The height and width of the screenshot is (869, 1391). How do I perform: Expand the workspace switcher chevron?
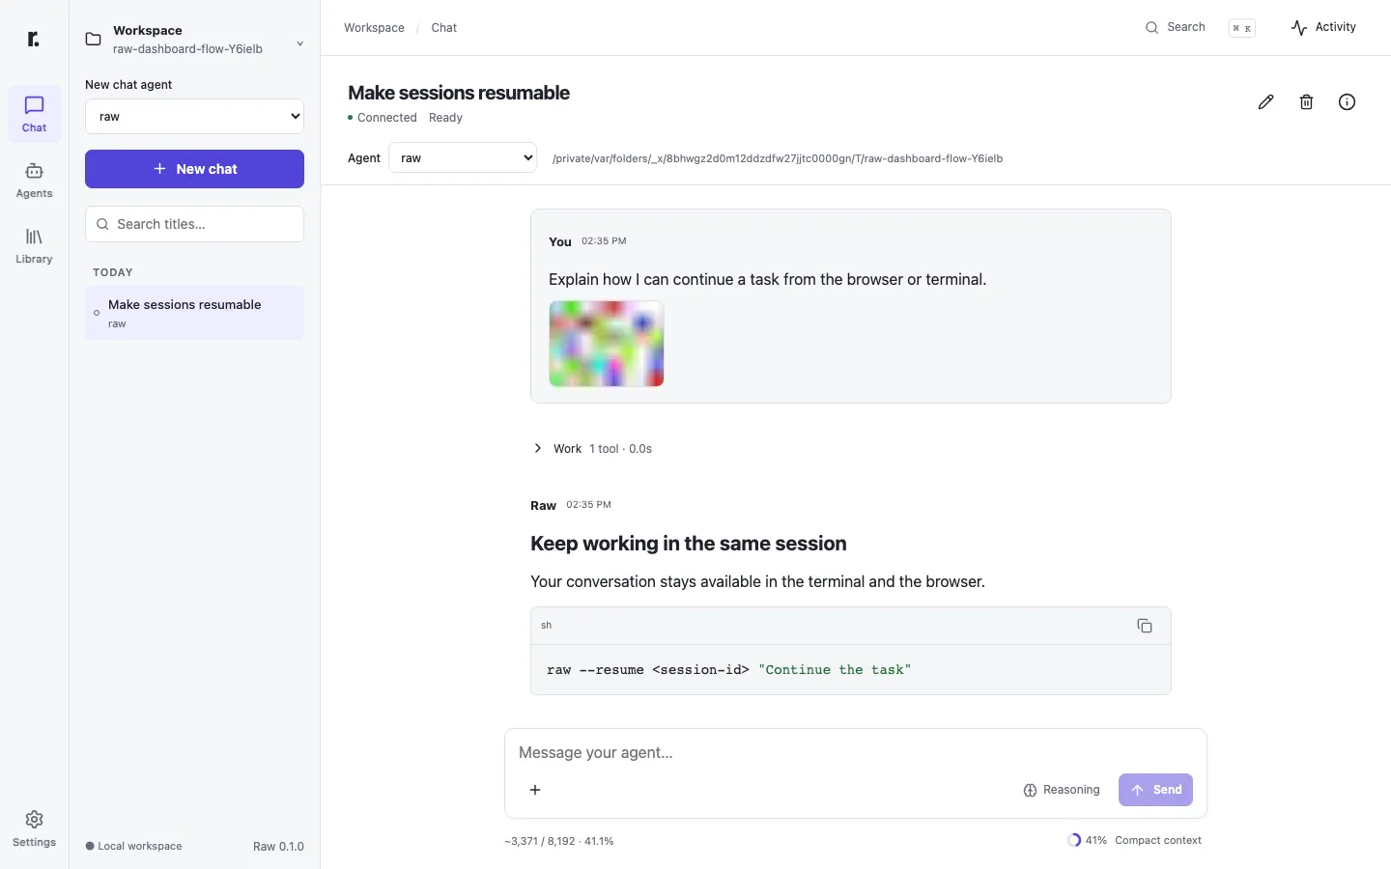[x=299, y=43]
